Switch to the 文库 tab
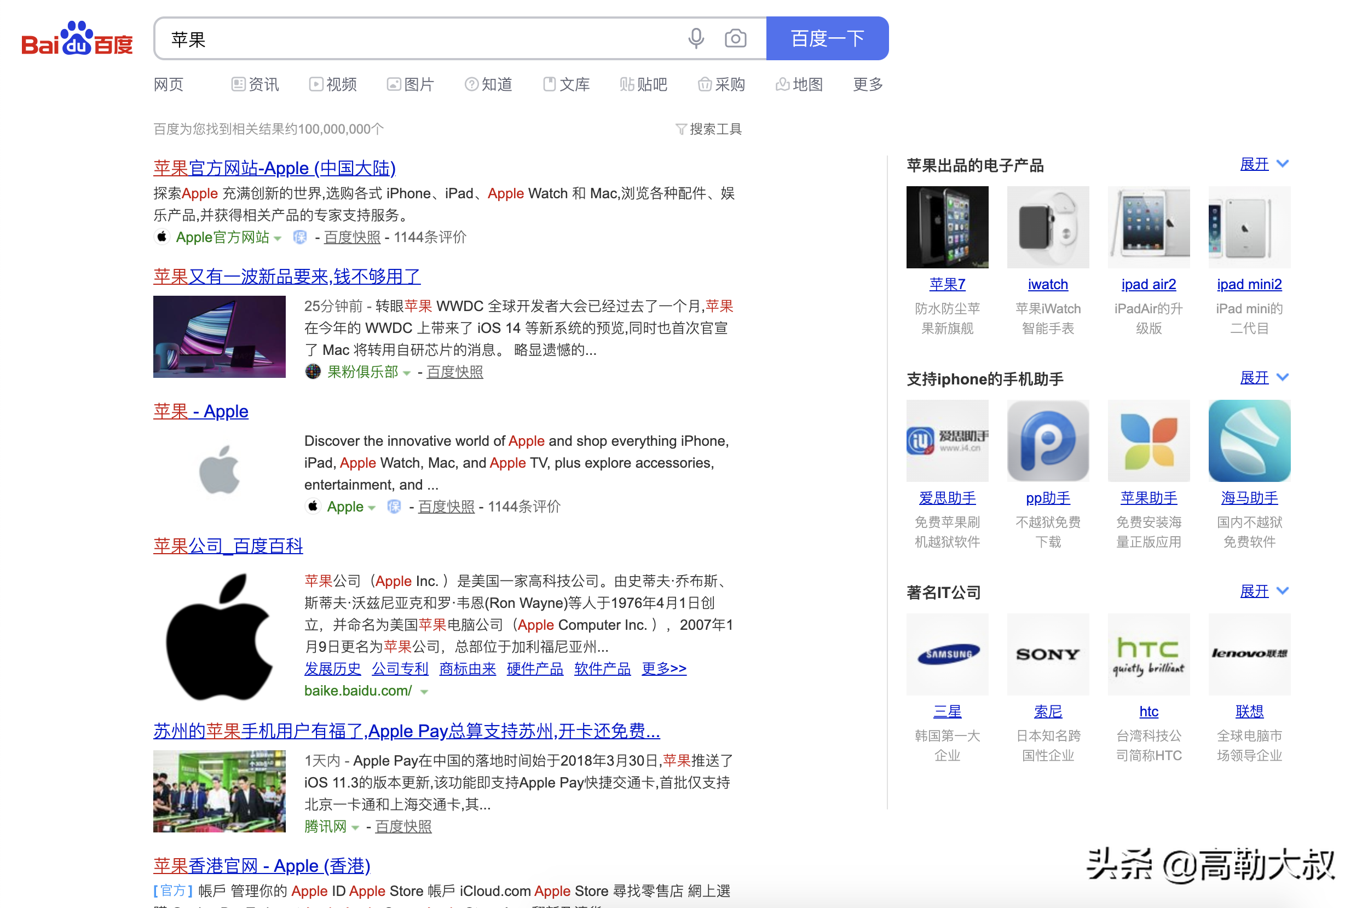1362x908 pixels. click(566, 84)
